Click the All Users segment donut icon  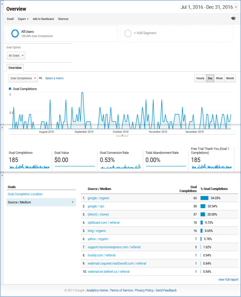[x=15, y=33]
